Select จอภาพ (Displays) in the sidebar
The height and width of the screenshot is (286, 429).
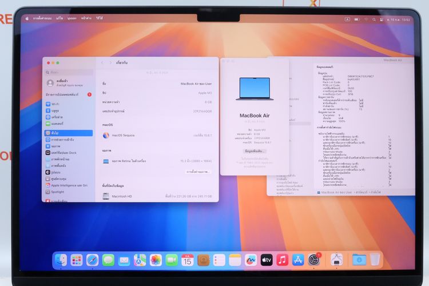coord(69,146)
